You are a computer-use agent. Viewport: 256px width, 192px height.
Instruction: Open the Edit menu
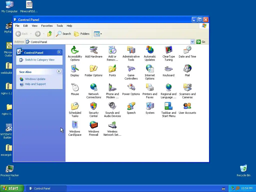(x=25, y=26)
